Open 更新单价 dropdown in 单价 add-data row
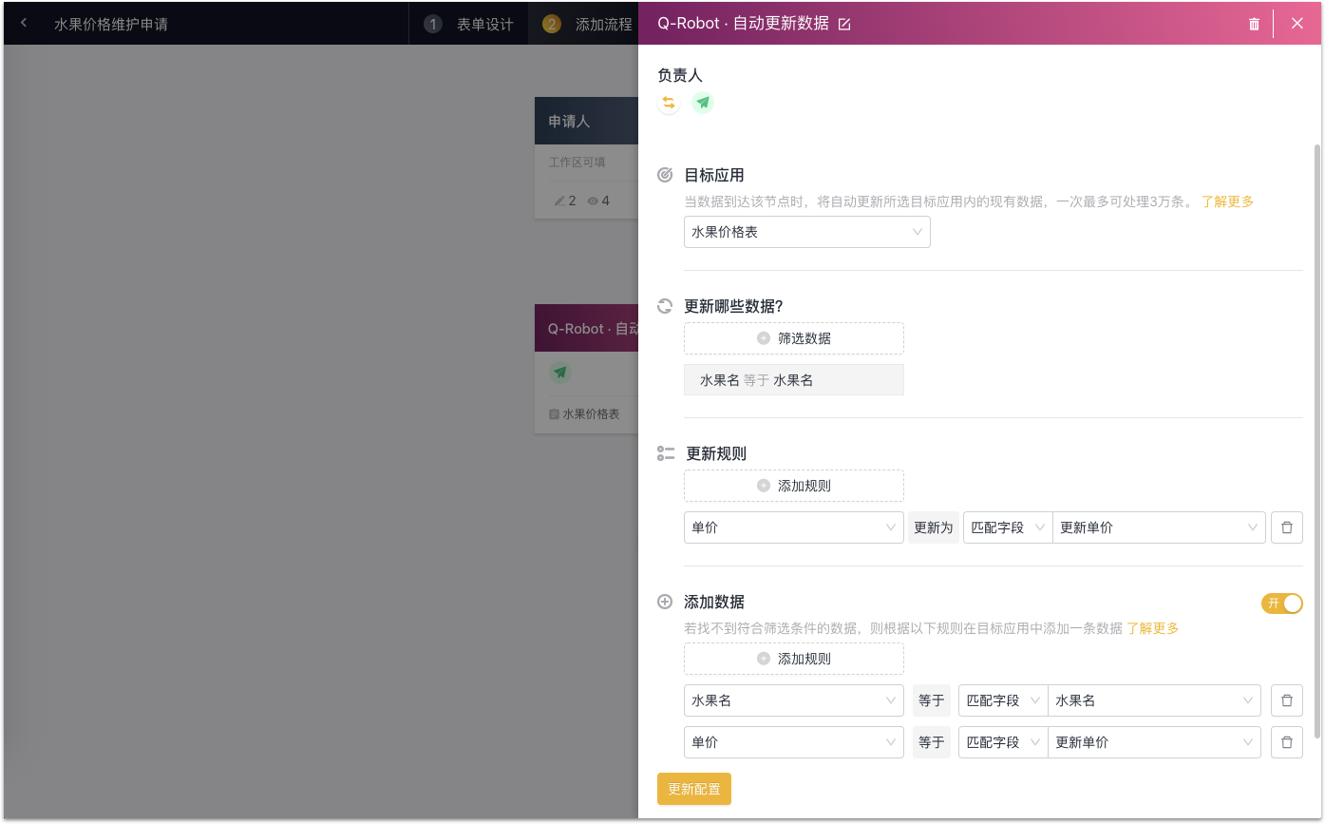 (1154, 742)
